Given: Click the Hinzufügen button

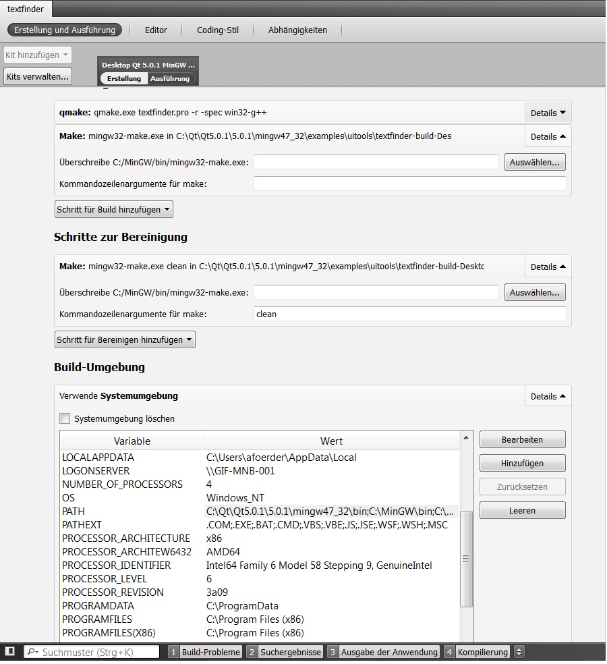Looking at the screenshot, I should coord(522,464).
